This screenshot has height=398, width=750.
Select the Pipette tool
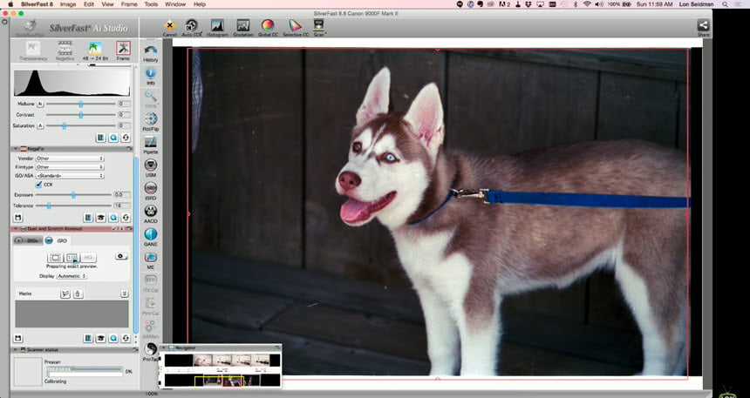[151, 145]
